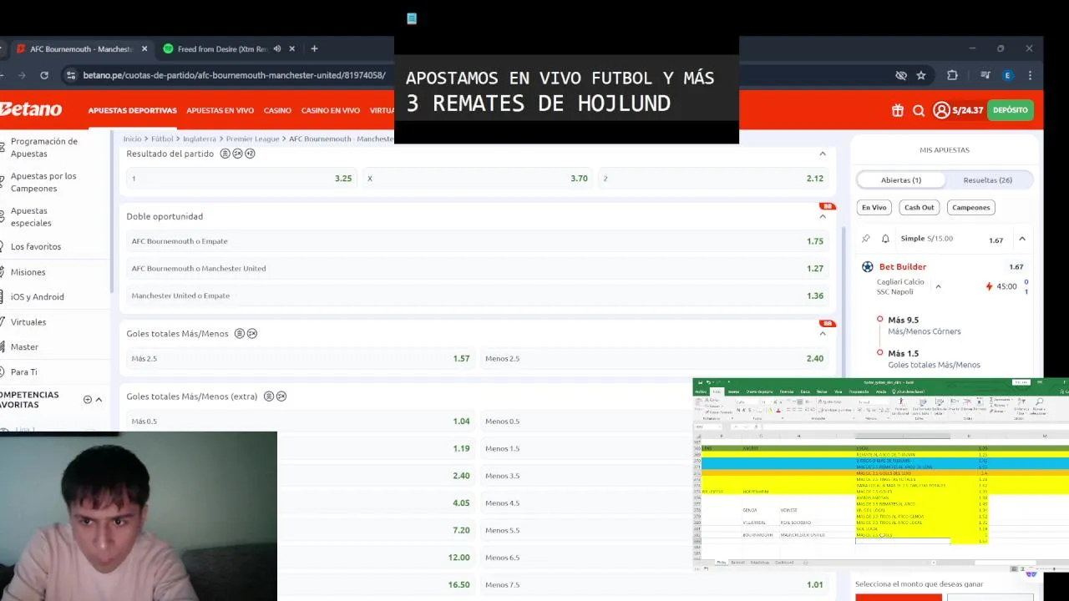Click the Betano logo
Image resolution: width=1069 pixels, height=601 pixels.
click(31, 109)
